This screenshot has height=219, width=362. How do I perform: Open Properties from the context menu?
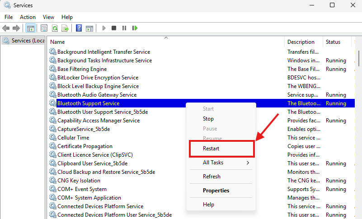pos(216,191)
